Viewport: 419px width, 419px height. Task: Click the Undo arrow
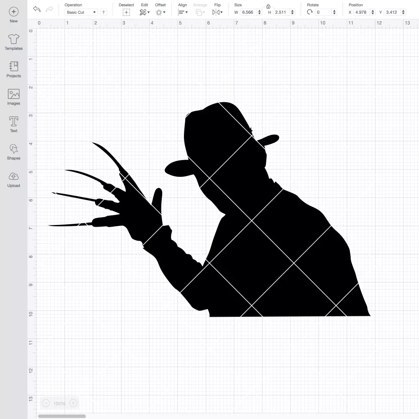point(37,9)
